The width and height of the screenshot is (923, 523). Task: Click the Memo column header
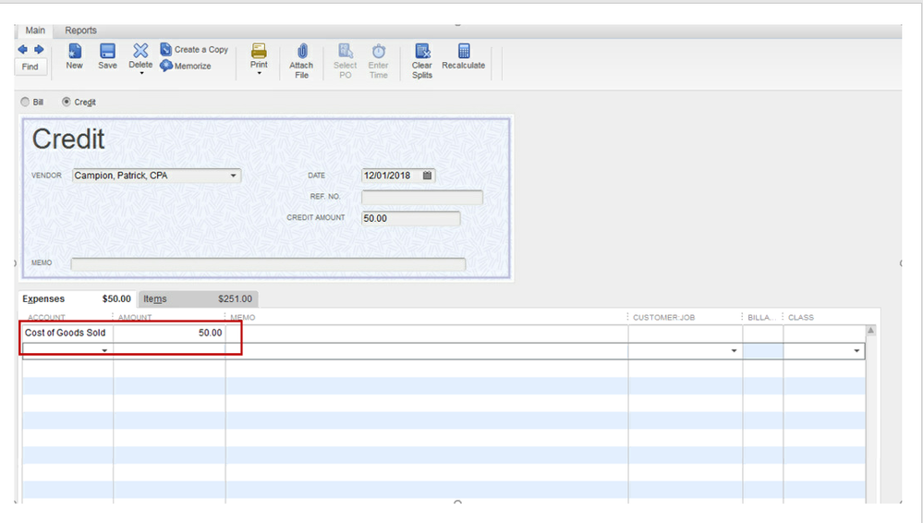(x=242, y=318)
